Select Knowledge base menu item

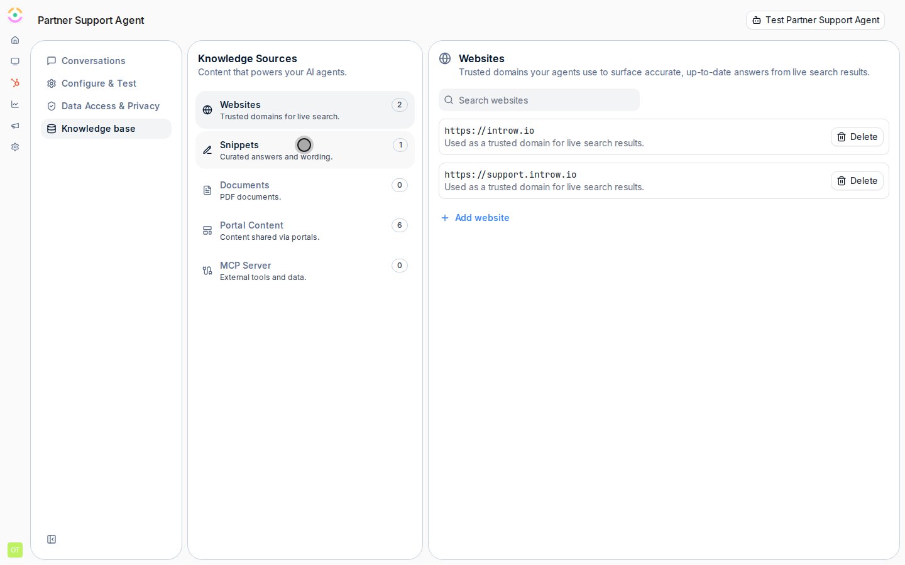[x=106, y=129]
